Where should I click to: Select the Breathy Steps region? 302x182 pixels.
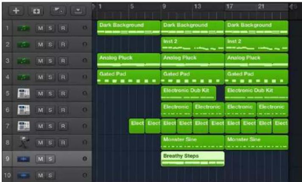click(x=193, y=159)
